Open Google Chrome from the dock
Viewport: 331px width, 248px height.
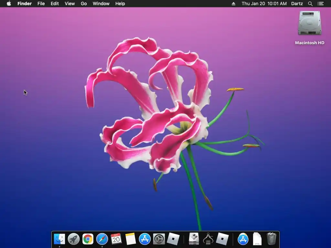88,239
